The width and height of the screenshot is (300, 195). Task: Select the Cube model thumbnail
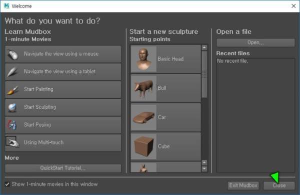point(143,147)
